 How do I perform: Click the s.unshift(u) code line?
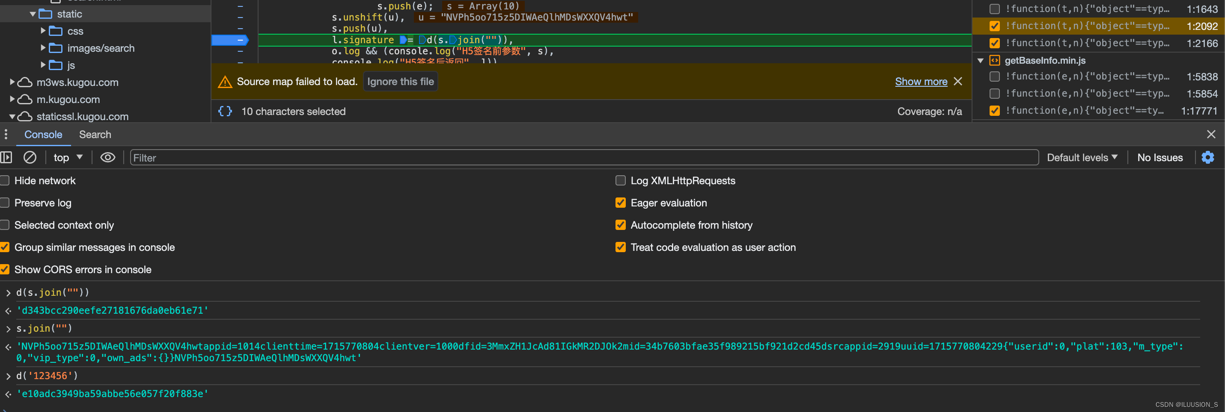pyautogui.click(x=368, y=18)
